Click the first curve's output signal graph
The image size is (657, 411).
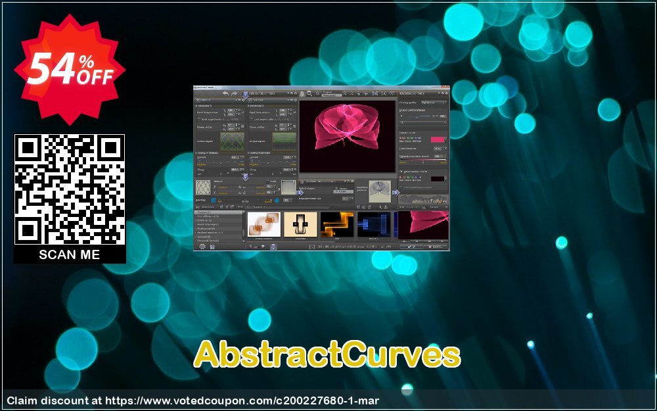pyautogui.click(x=232, y=141)
